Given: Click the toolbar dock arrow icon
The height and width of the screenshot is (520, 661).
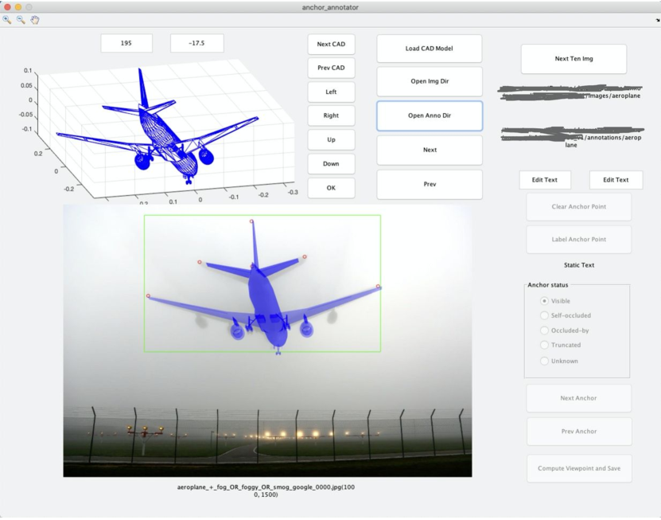Looking at the screenshot, I should tap(658, 20).
